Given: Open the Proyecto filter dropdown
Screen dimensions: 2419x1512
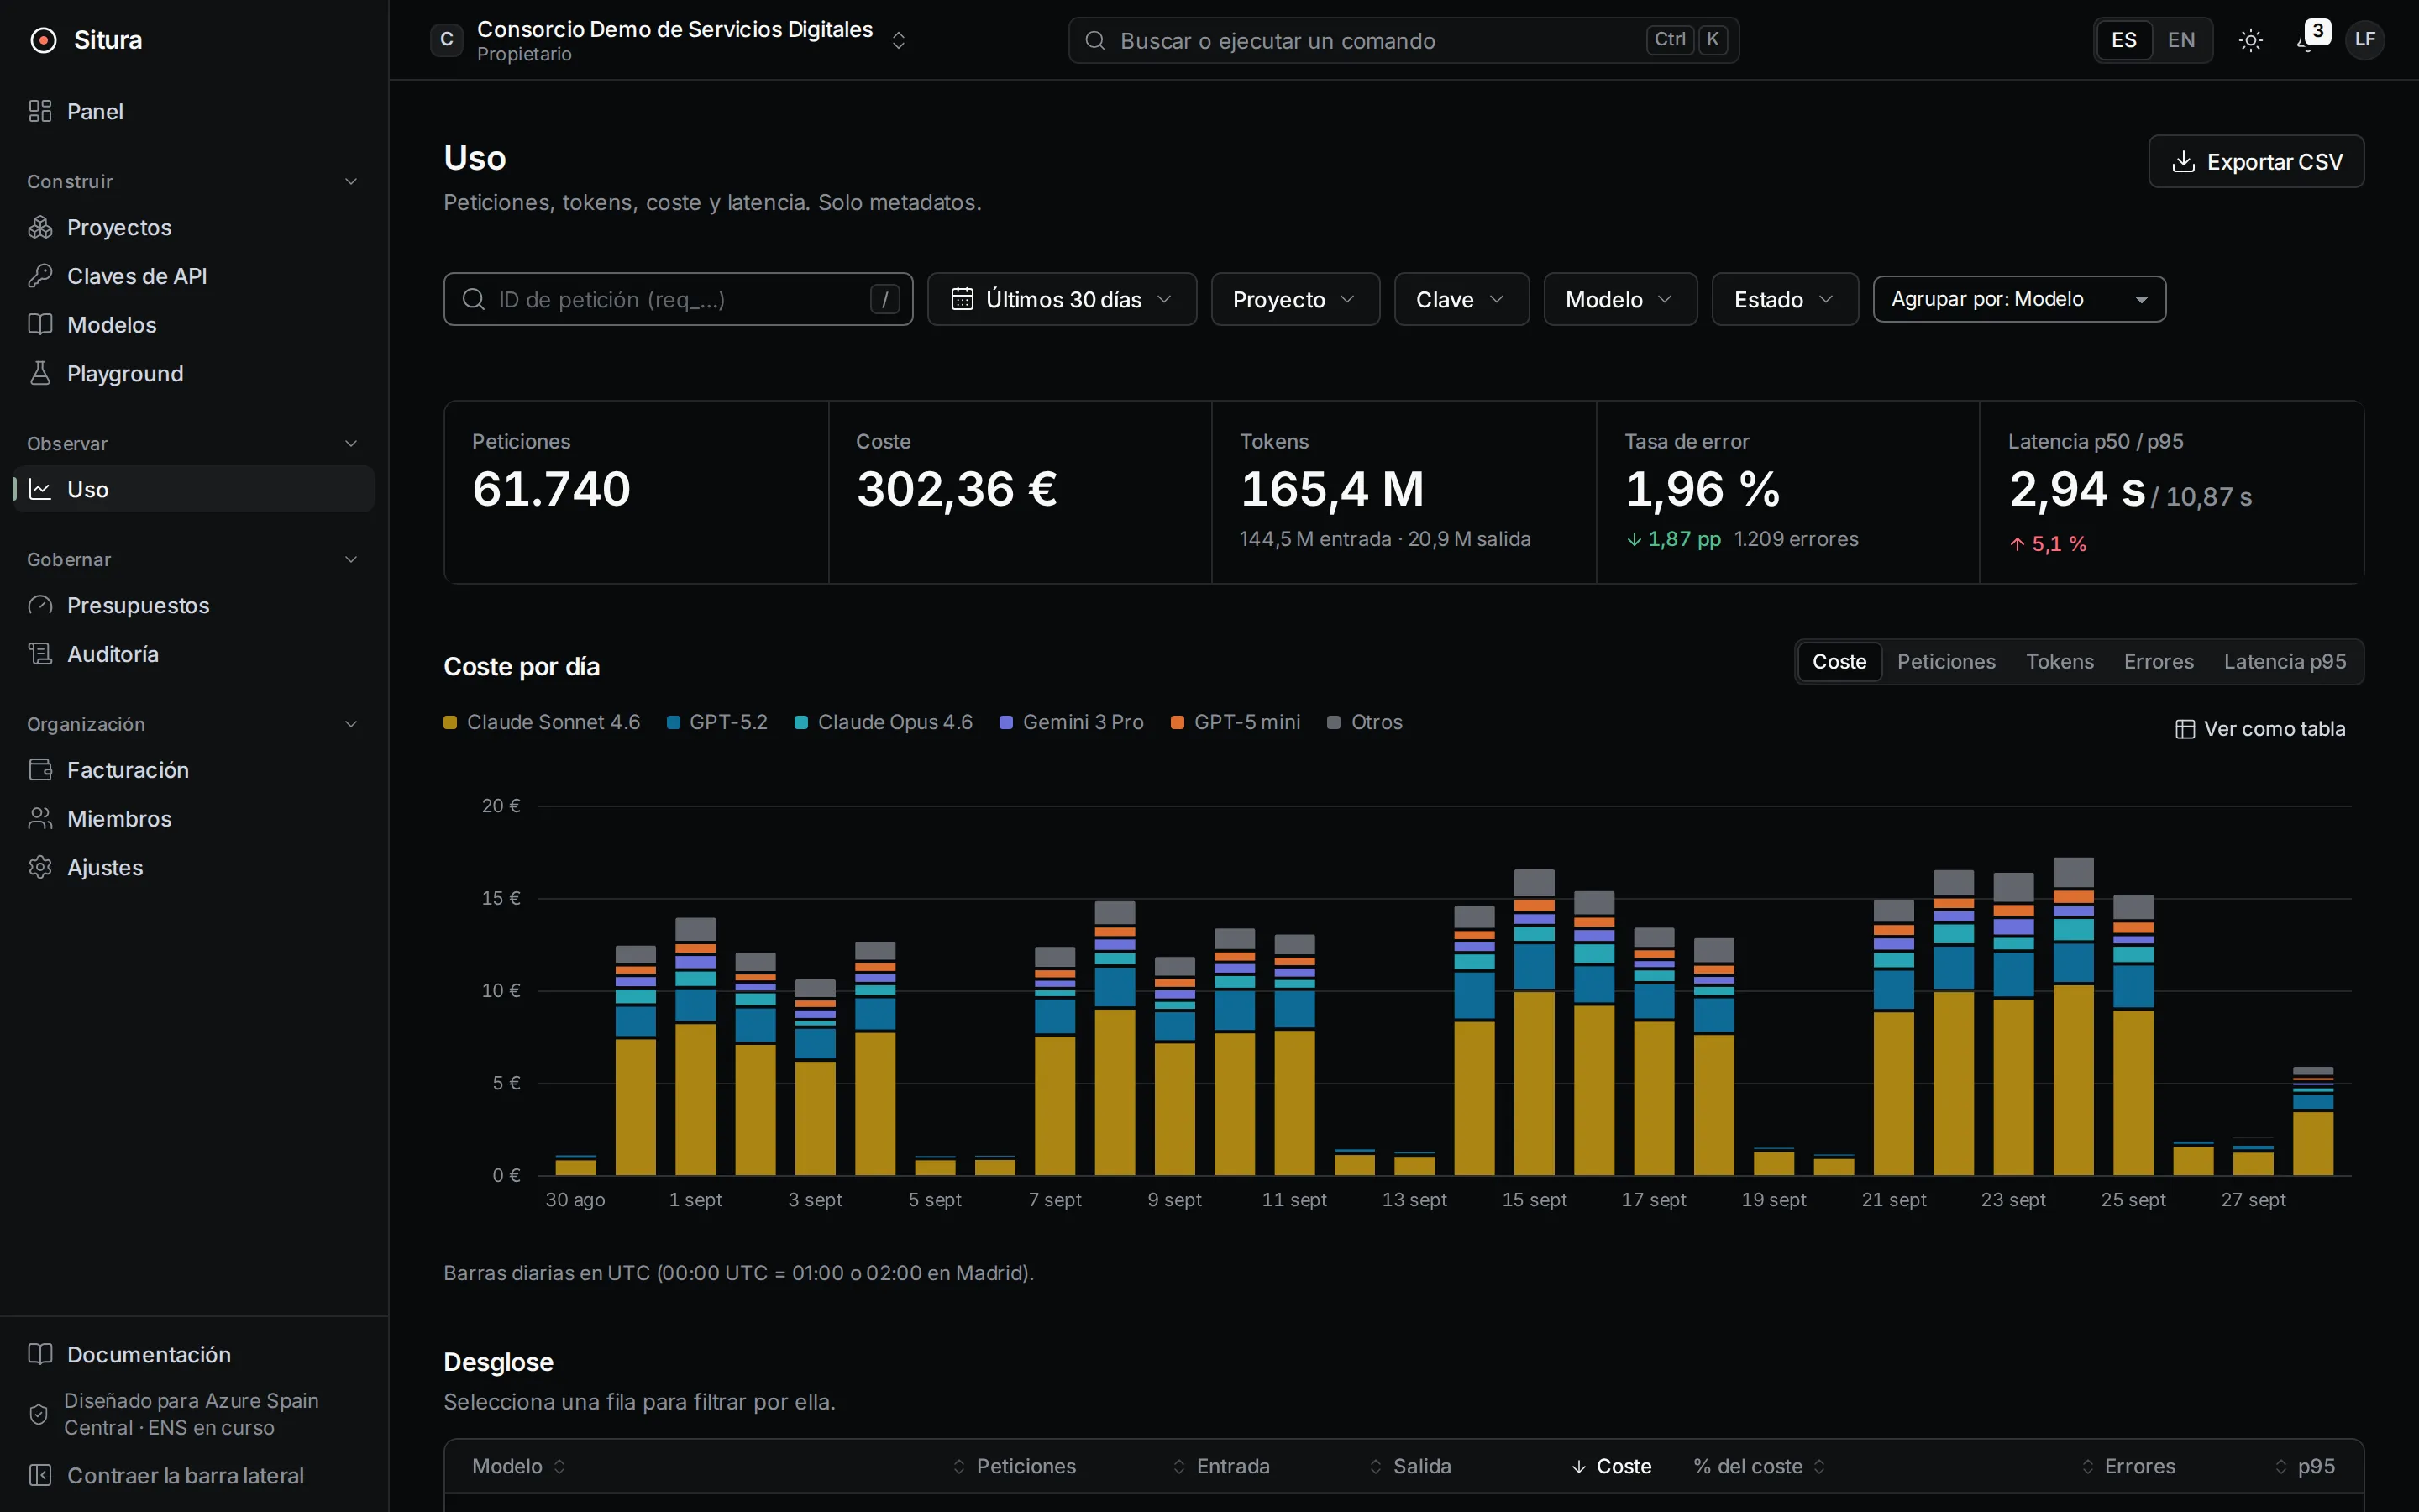Looking at the screenshot, I should [x=1295, y=299].
